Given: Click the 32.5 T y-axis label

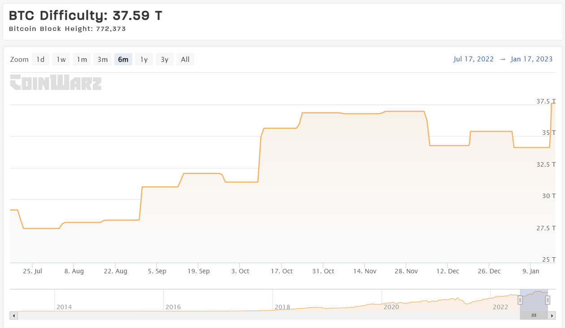Looking at the screenshot, I should 546,164.
